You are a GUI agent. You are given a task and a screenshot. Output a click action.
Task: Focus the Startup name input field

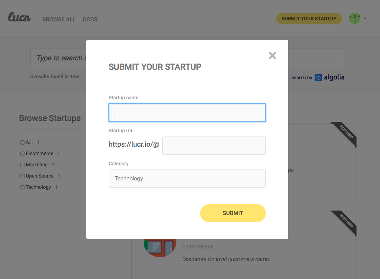pyautogui.click(x=187, y=113)
